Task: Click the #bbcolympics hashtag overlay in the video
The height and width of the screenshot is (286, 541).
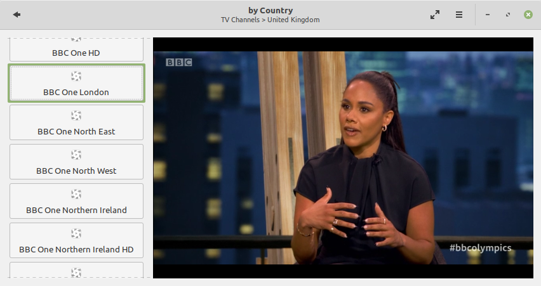Action: point(480,248)
